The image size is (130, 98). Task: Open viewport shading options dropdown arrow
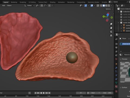(x=112, y=5)
